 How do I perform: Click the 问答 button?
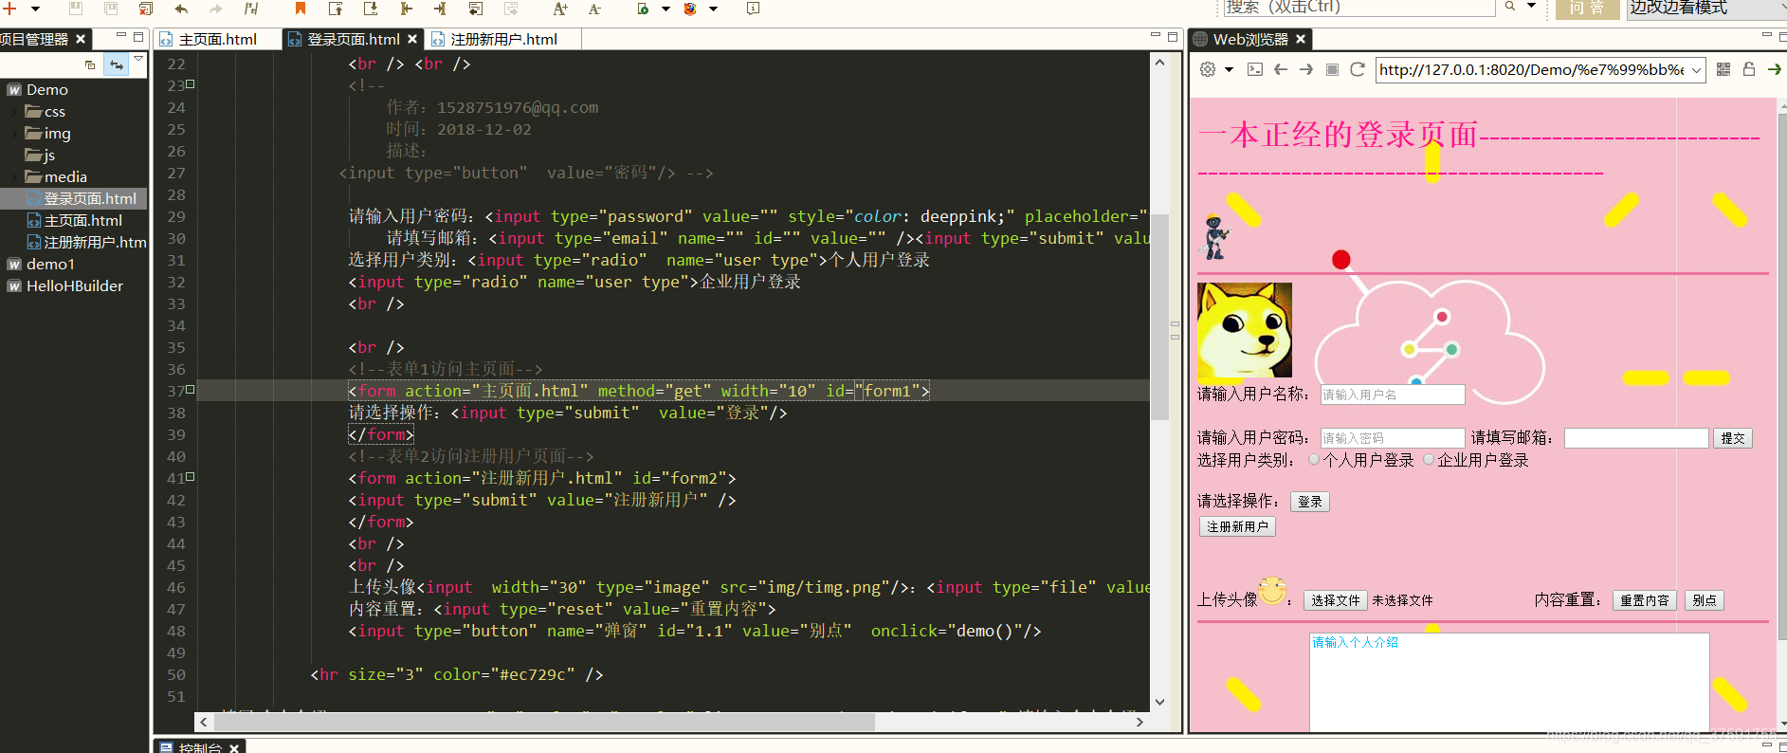(1587, 9)
